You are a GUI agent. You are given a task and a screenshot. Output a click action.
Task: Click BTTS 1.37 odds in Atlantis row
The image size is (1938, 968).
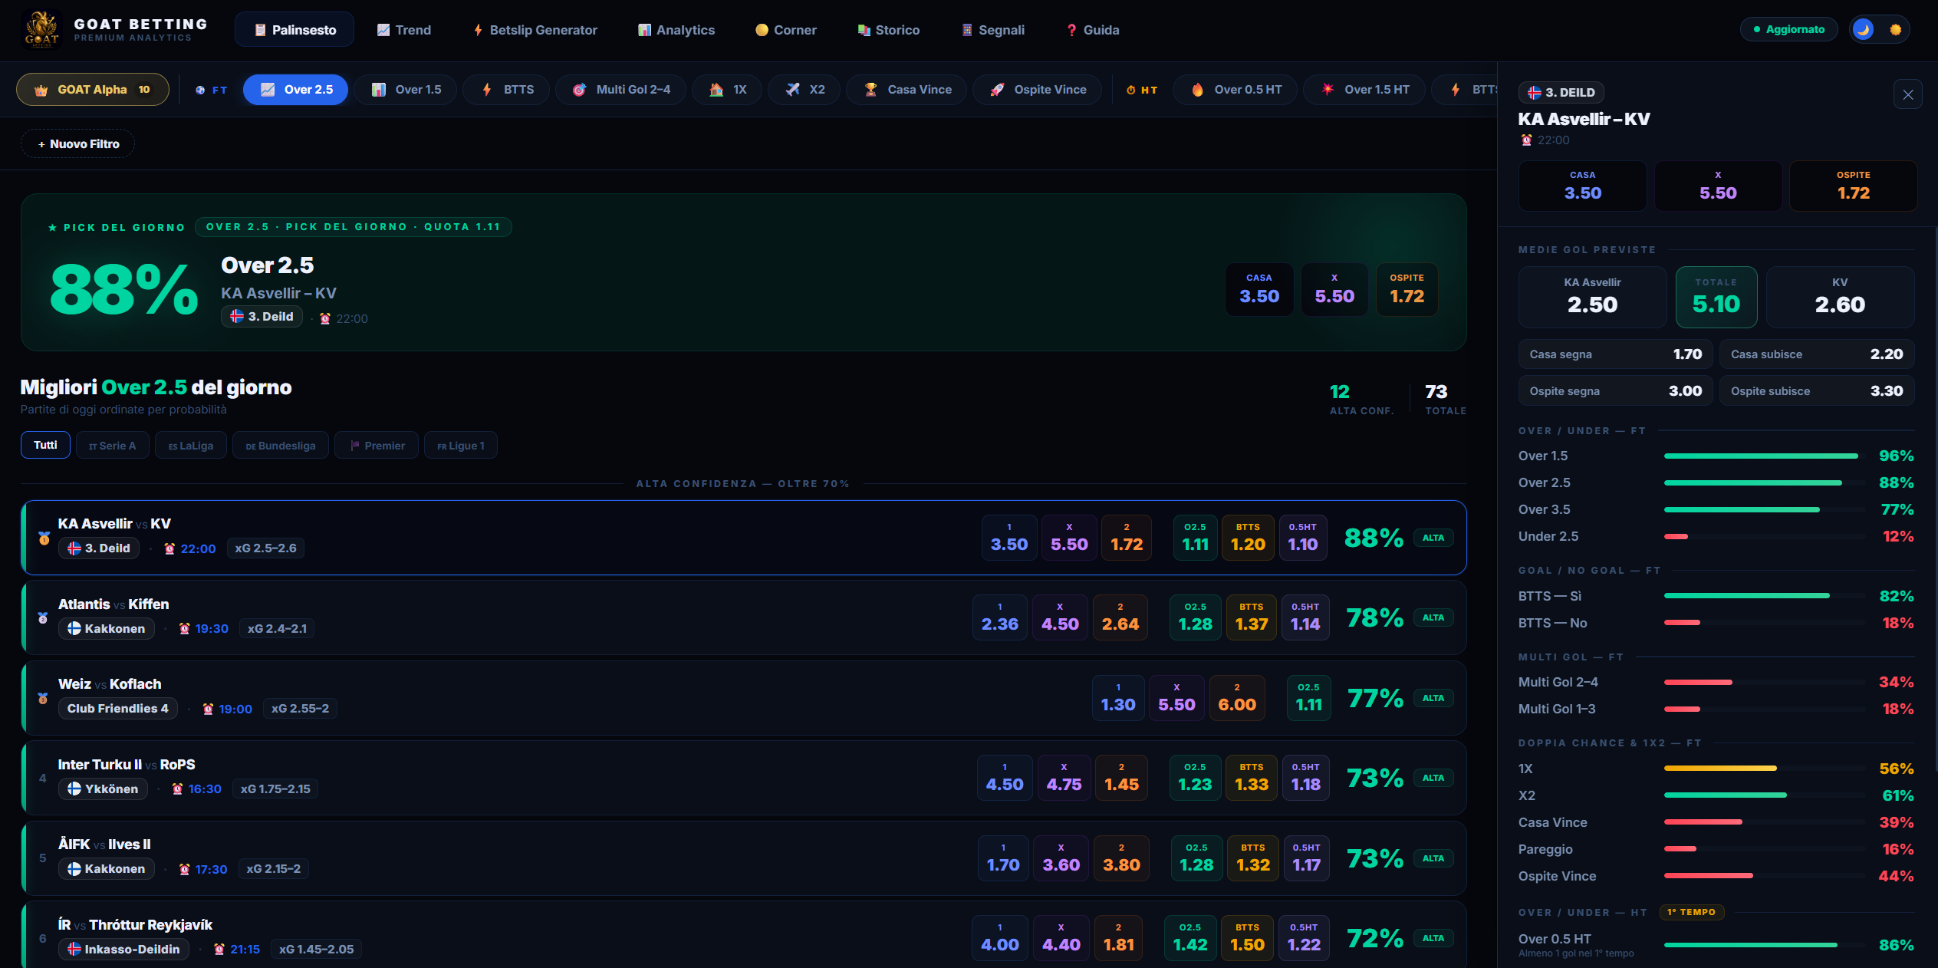1252,617
